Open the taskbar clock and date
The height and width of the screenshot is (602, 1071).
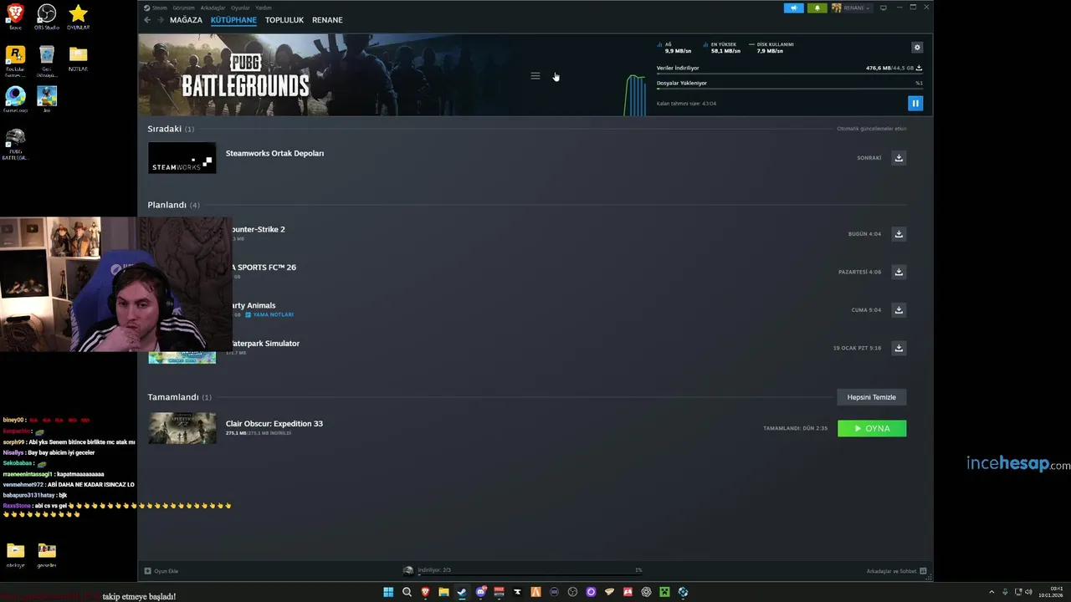[1051, 592]
